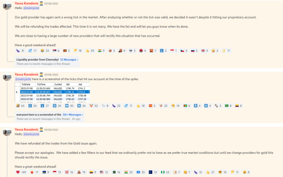Screen dimensions: 283x177
Task: Click the letter R reaction showing 4
Action: [x=197, y=106]
